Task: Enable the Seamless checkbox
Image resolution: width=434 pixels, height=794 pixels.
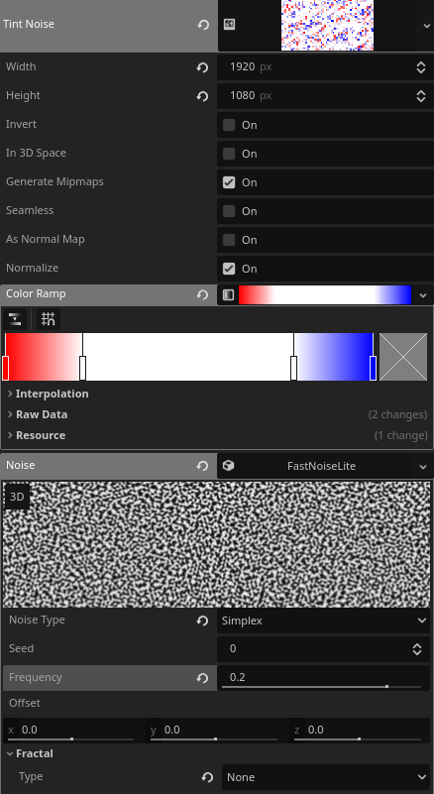Action: pyautogui.click(x=229, y=211)
